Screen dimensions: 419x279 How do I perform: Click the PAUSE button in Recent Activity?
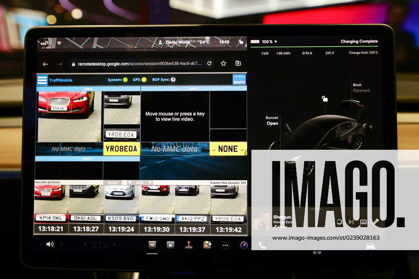click(112, 183)
